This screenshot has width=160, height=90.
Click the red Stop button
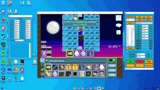point(139,61)
